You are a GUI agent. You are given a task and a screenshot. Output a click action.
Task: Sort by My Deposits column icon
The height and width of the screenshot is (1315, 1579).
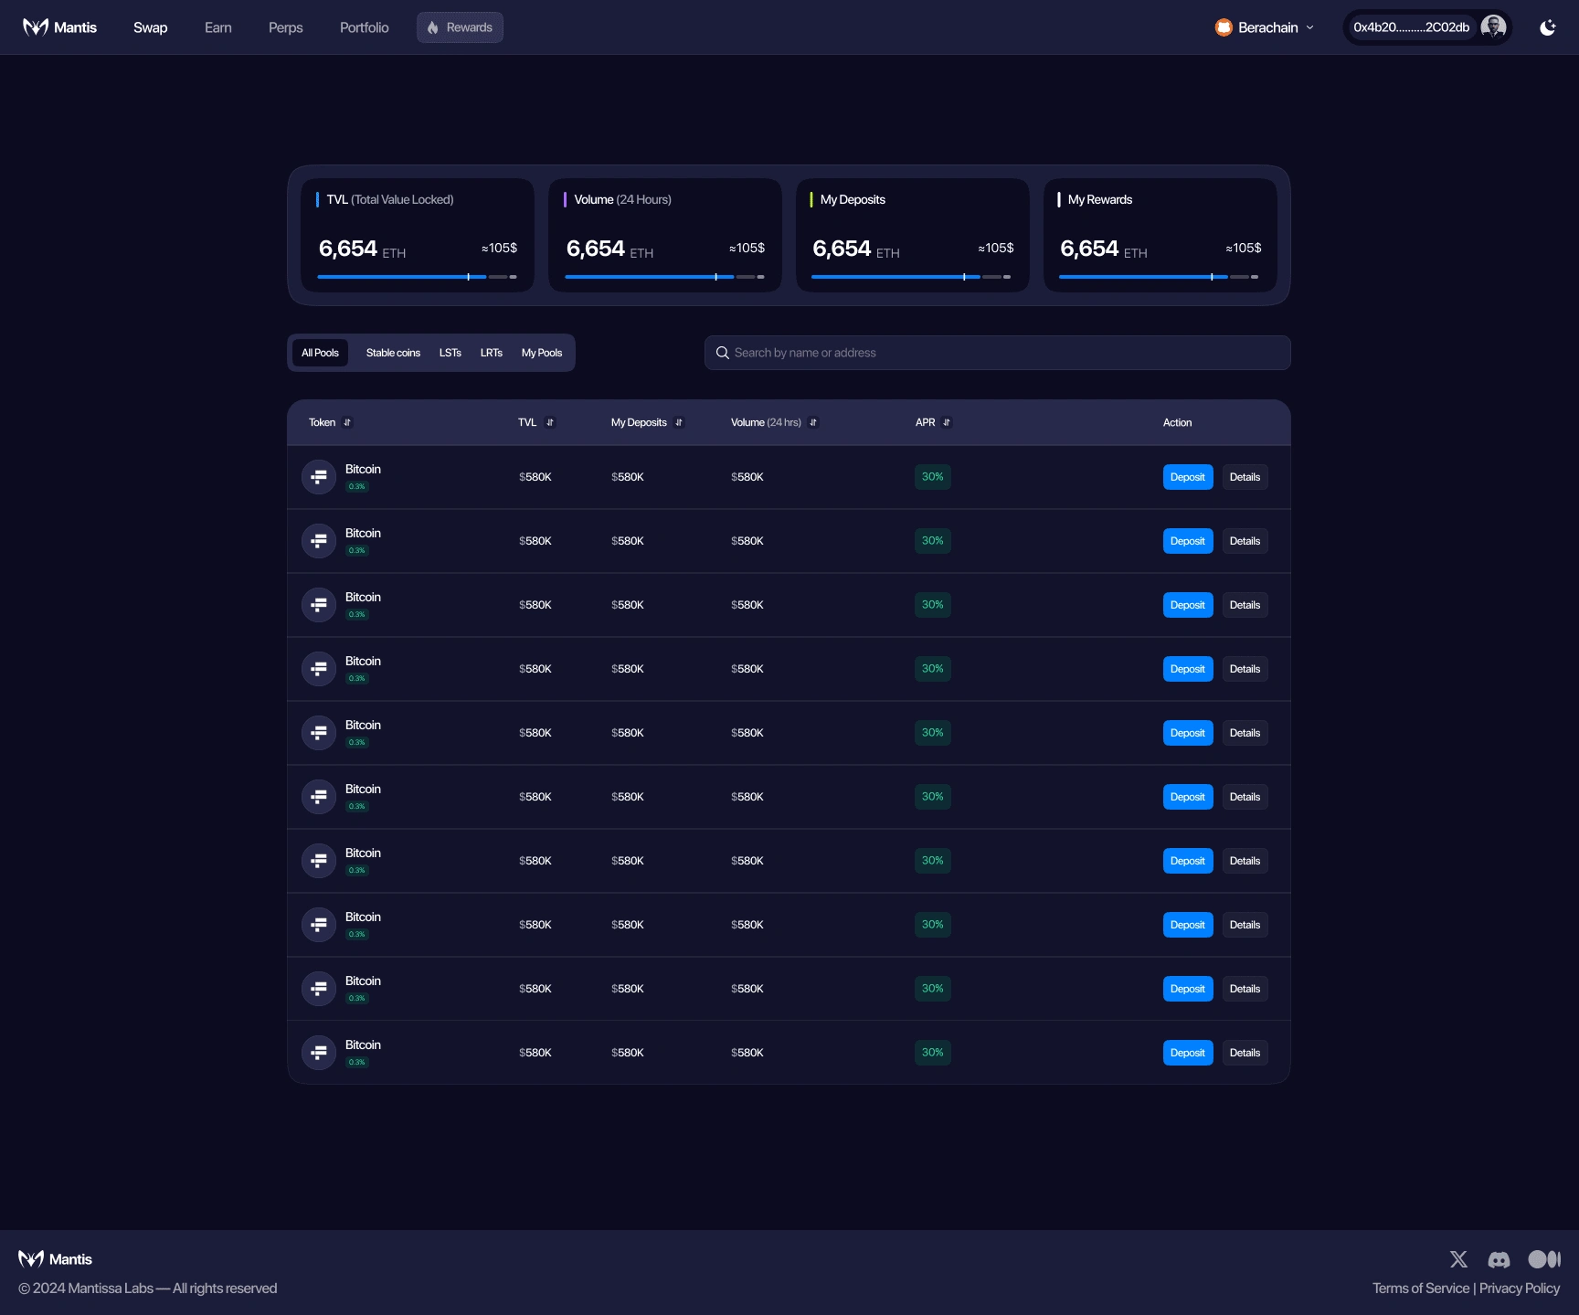[x=679, y=423]
